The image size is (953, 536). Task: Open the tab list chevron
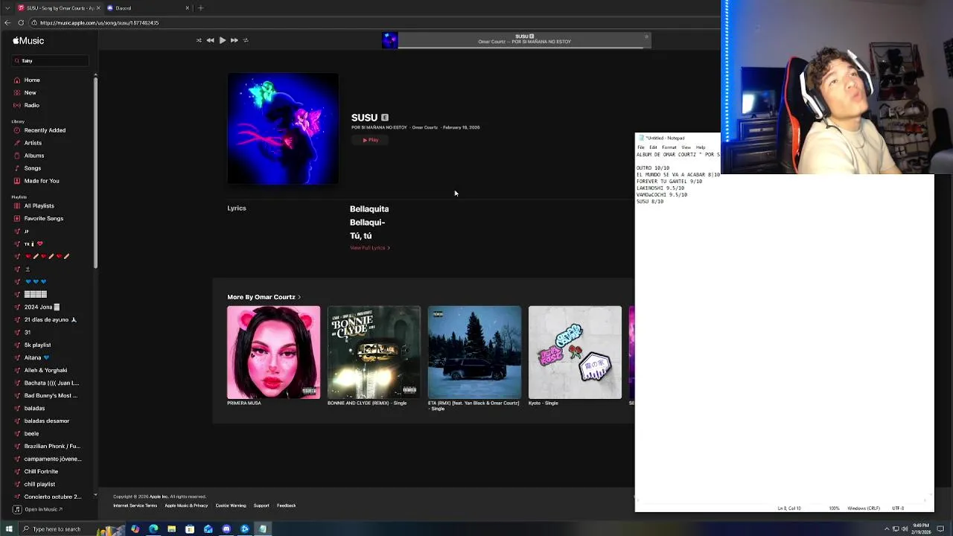tap(7, 8)
